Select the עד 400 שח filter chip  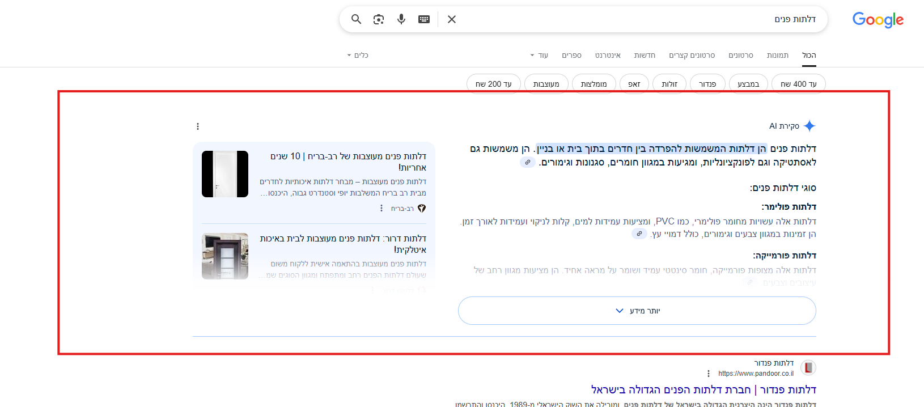tap(798, 84)
